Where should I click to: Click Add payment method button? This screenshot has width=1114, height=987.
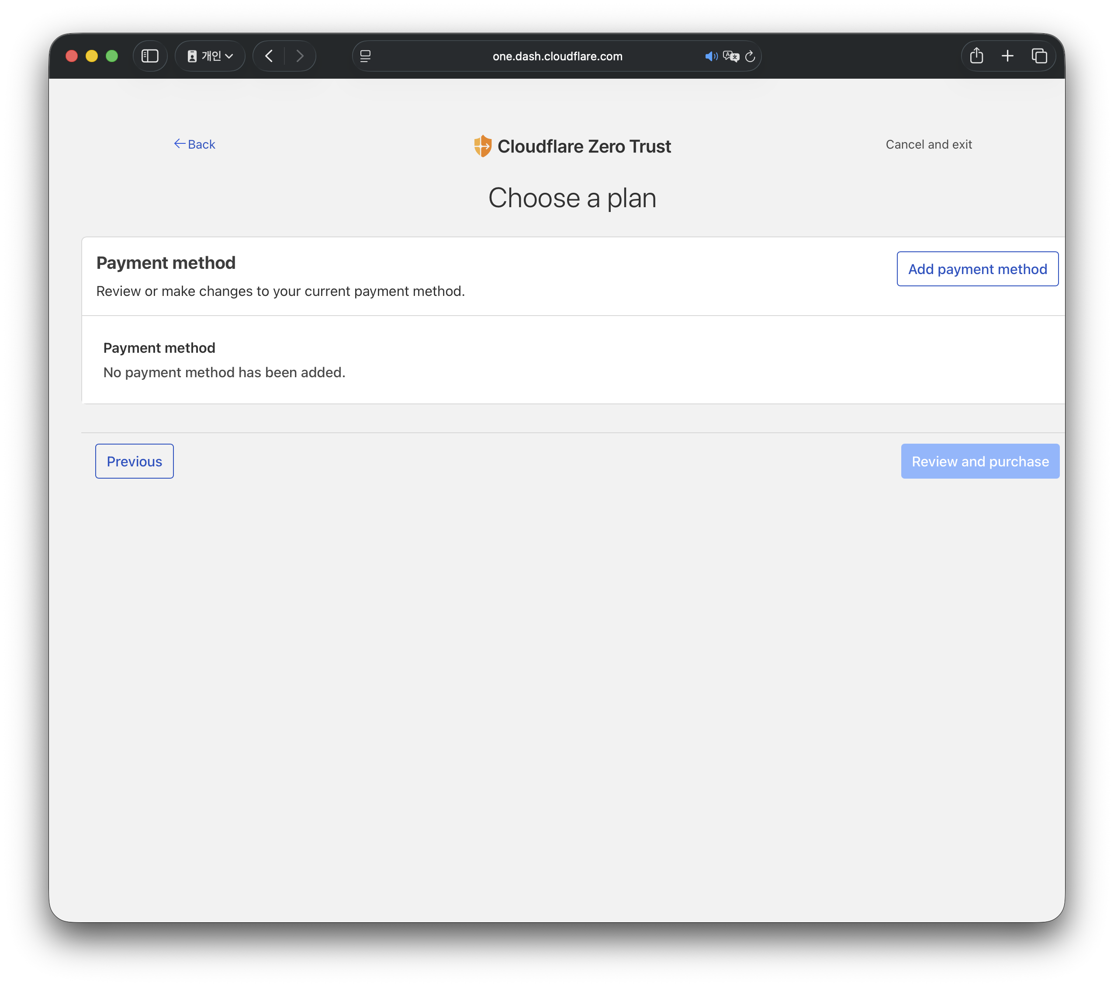coord(977,269)
